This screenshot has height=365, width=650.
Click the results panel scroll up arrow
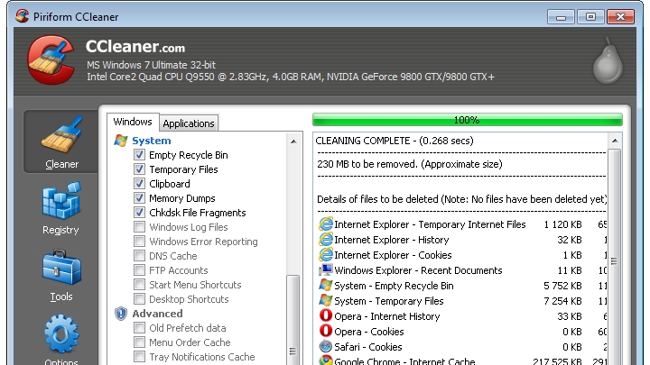tap(615, 141)
